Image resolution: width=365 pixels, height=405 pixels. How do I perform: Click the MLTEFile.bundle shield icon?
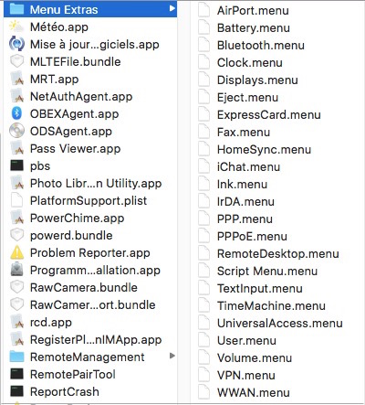16,61
